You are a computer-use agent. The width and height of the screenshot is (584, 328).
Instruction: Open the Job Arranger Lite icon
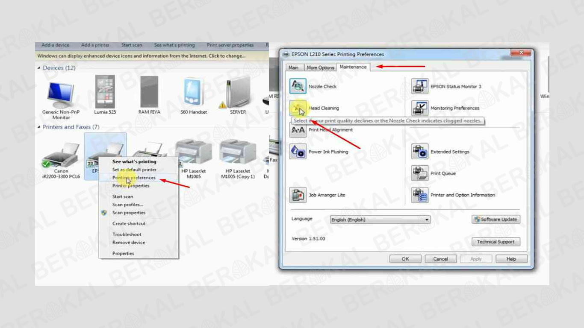(298, 195)
